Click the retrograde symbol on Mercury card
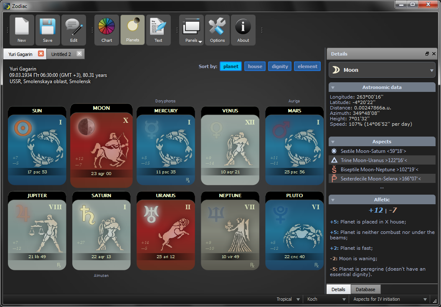Screen dimensions: 441x307 click(x=188, y=180)
